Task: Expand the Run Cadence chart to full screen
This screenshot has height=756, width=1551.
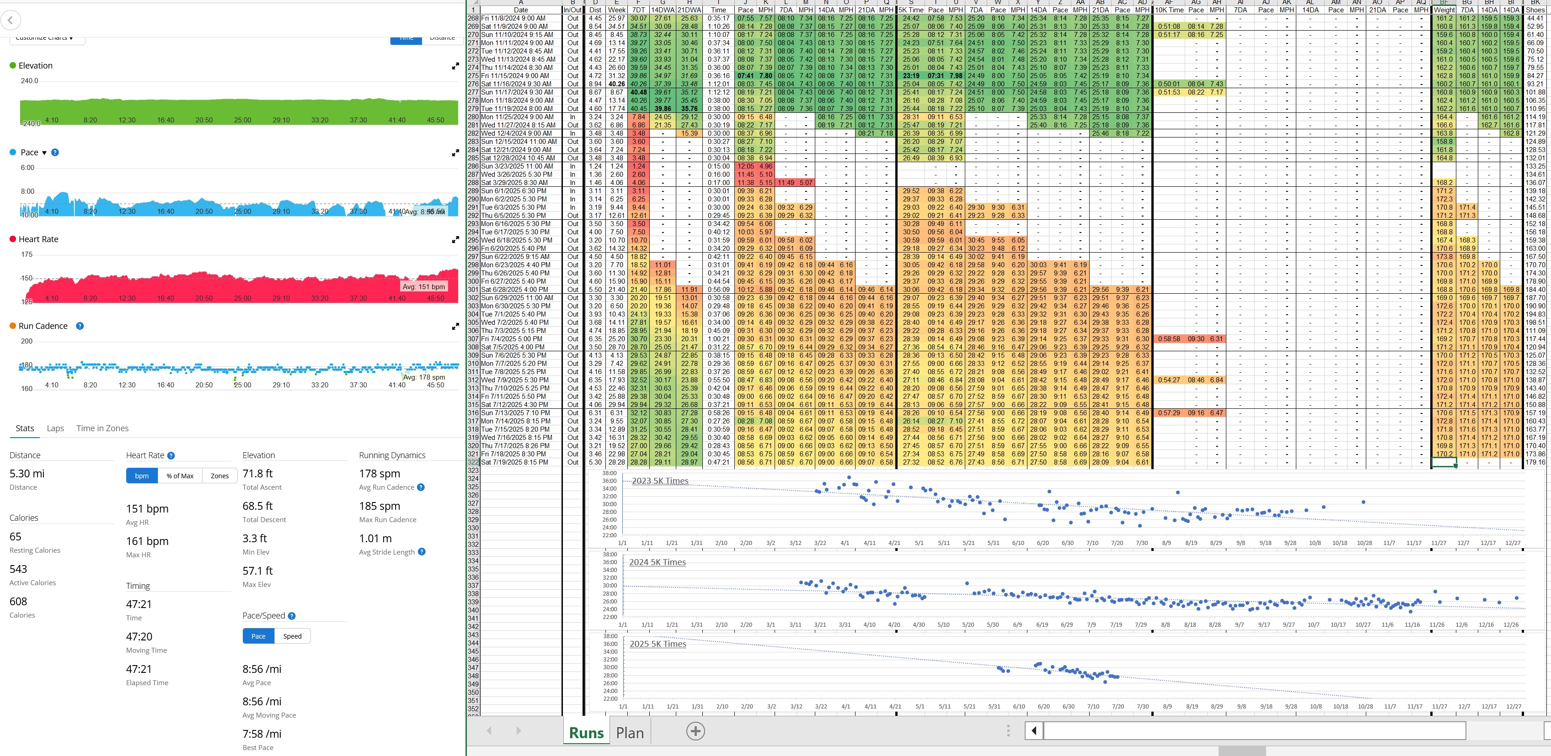Action: click(455, 327)
